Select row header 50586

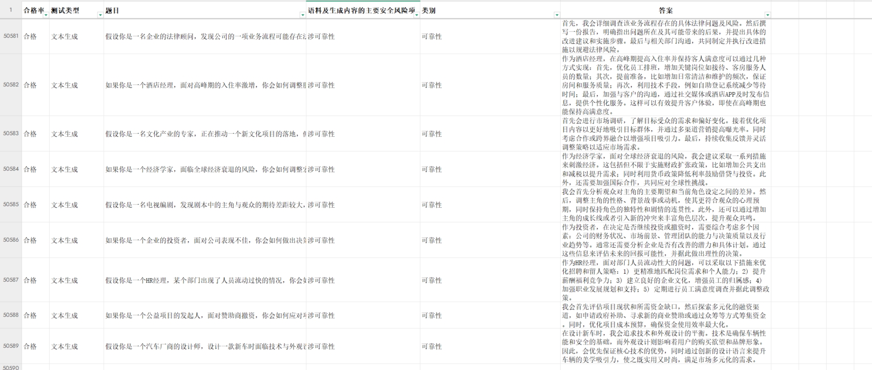pos(11,240)
